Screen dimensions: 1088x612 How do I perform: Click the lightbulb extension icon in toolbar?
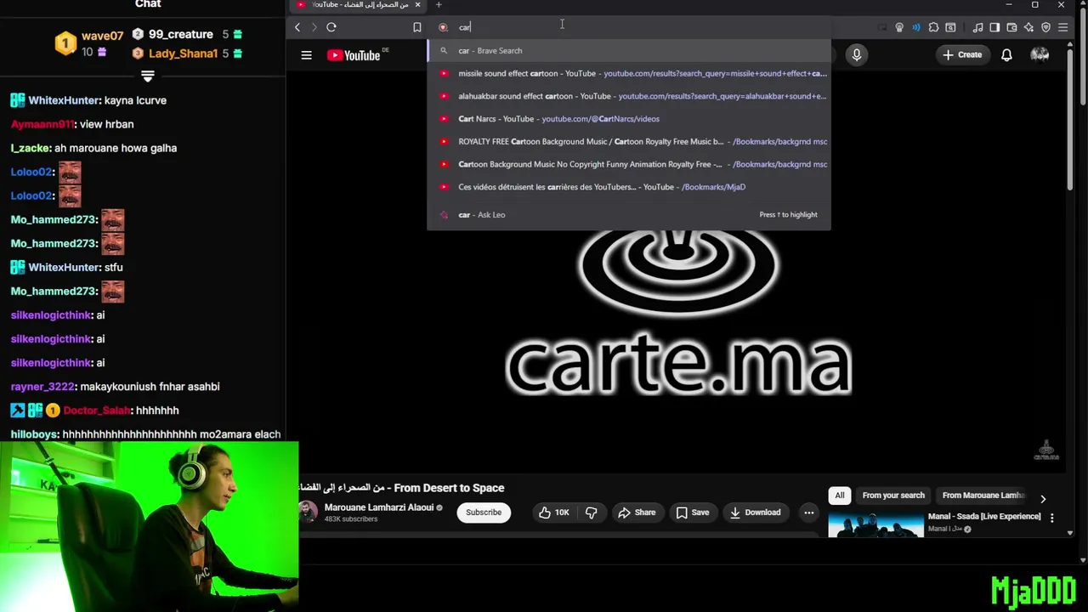point(899,27)
